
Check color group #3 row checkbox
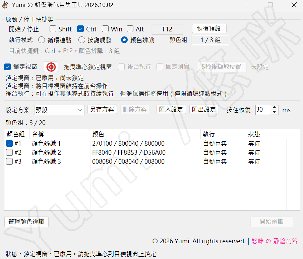coord(9,161)
